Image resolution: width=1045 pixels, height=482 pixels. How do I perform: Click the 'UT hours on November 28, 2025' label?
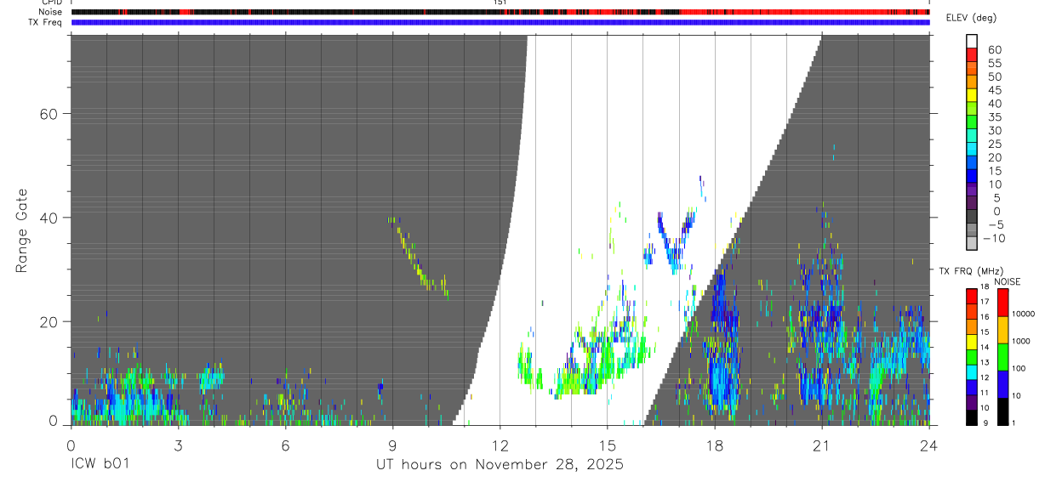[x=500, y=465]
